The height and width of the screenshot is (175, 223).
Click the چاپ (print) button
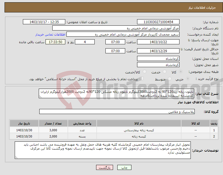(x=124, y=167)
